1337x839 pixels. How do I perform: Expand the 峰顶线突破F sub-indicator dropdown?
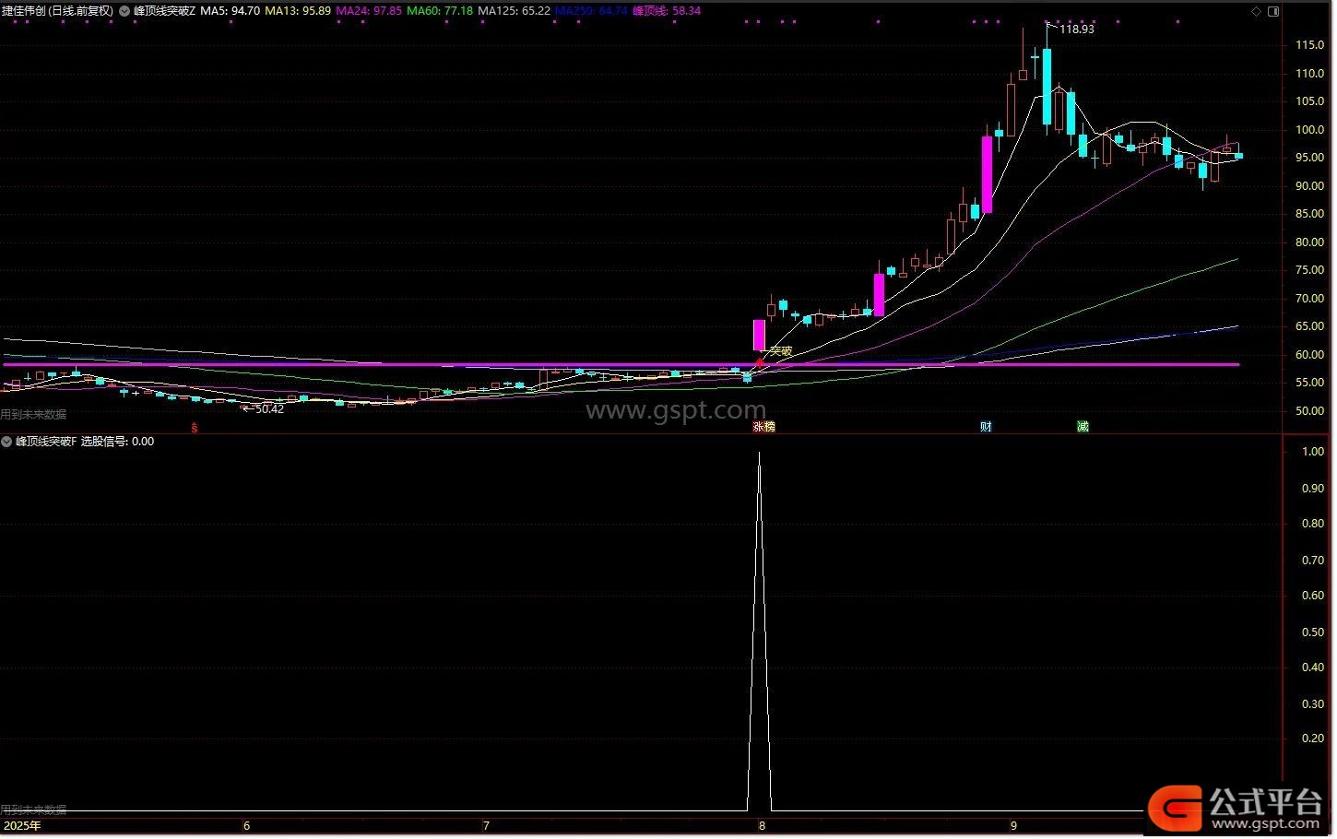click(x=7, y=442)
